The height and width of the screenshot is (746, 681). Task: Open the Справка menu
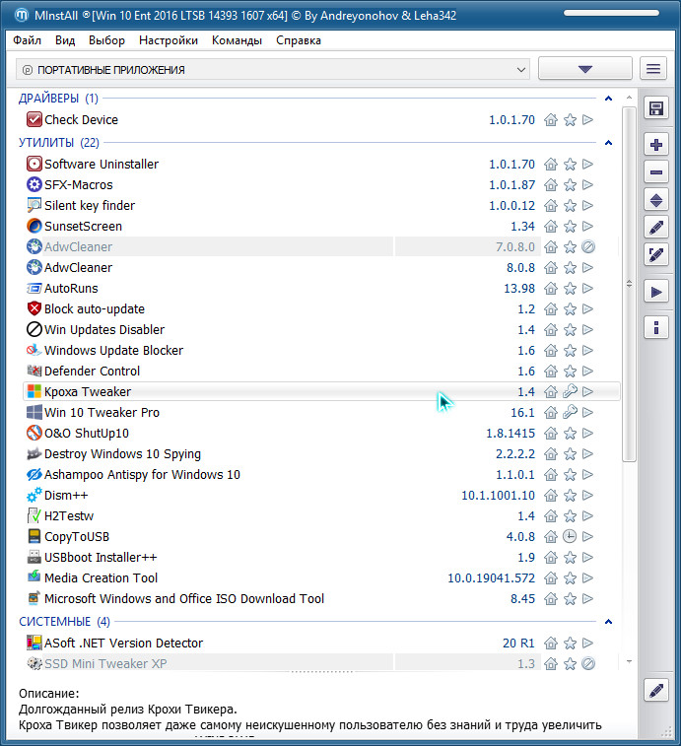299,40
